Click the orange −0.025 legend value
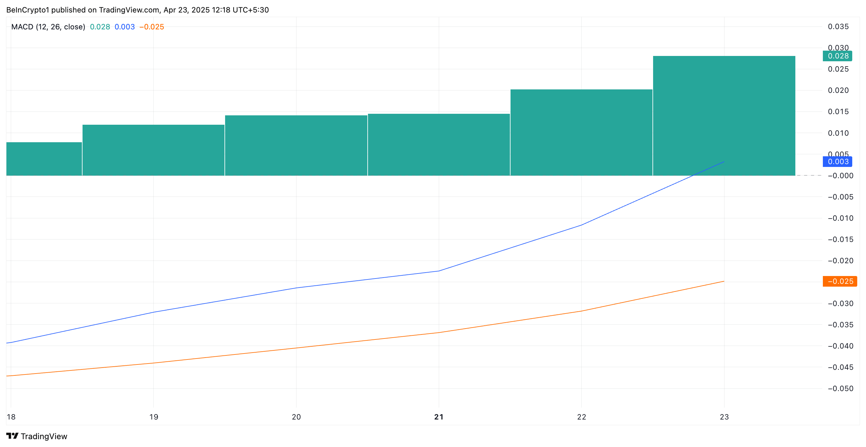Image resolution: width=866 pixels, height=447 pixels. click(x=152, y=27)
